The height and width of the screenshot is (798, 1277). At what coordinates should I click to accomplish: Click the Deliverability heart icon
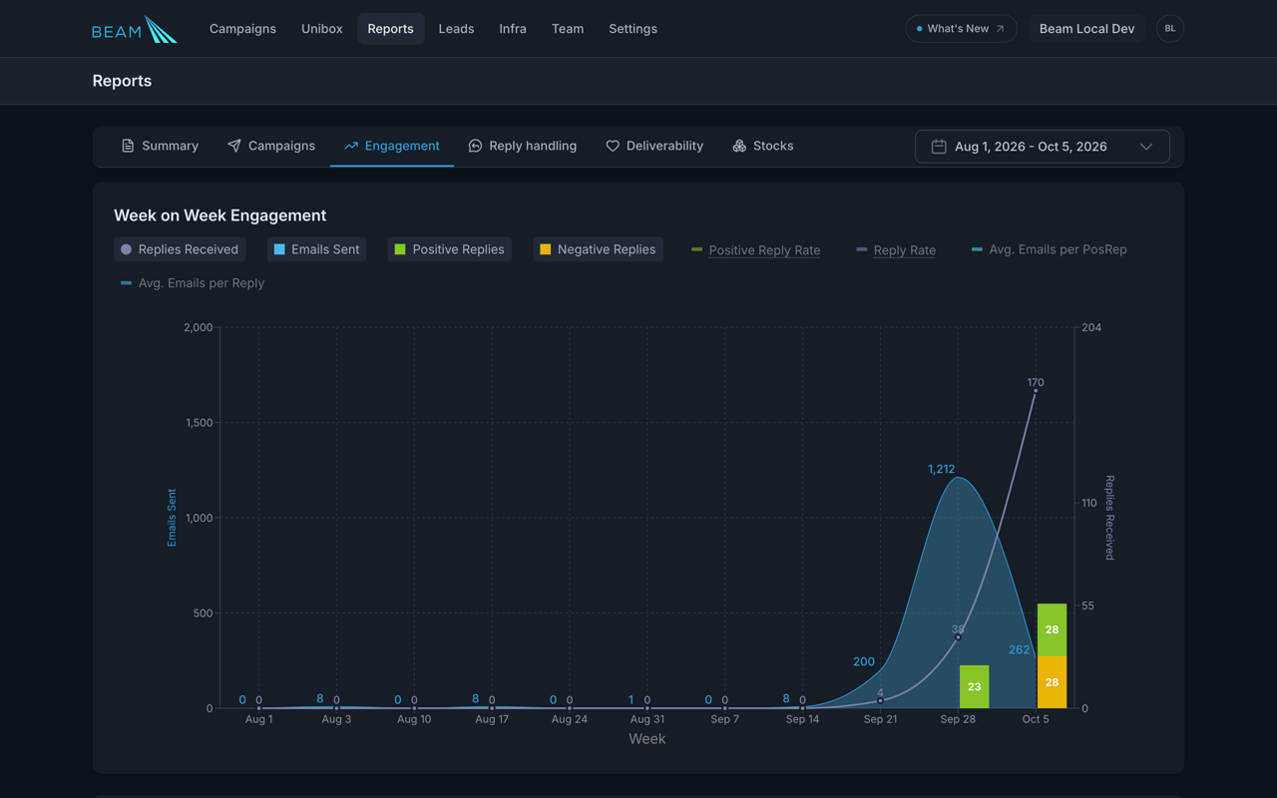pos(613,146)
